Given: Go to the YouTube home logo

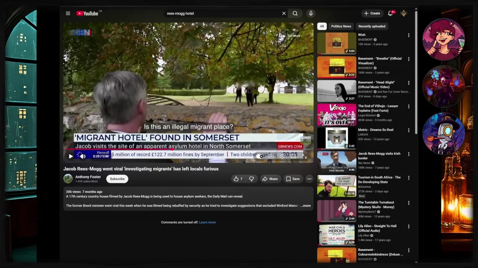Looking at the screenshot, I should tap(87, 13).
